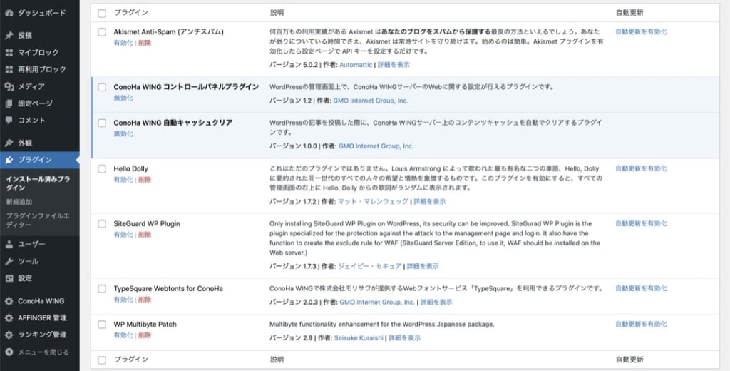Check the ConoHa WING コントロールパネルプラグイン checkbox
Viewport: 730px width, 371px height.
point(102,87)
